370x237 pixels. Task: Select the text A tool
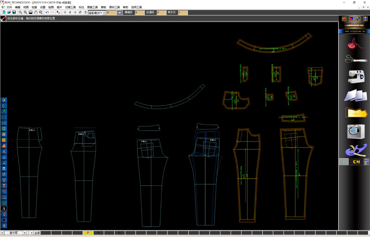pos(4,209)
